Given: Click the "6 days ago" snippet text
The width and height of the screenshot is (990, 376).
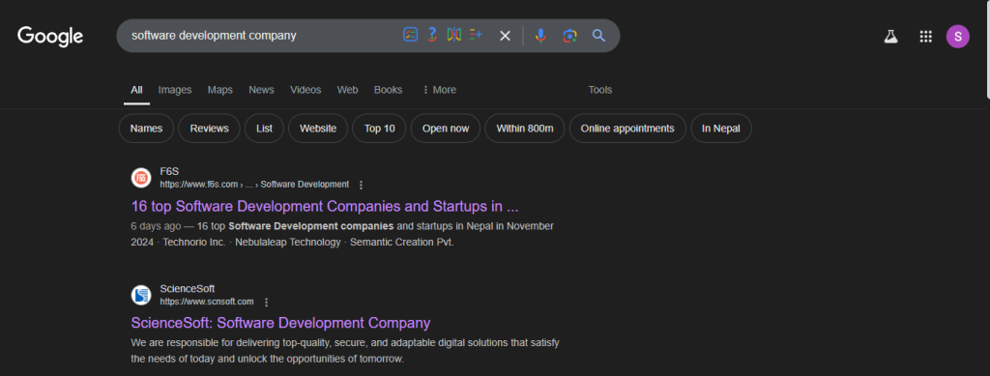Looking at the screenshot, I should click(156, 226).
